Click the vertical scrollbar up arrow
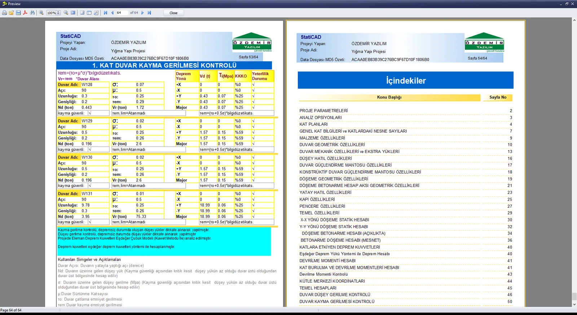Screen dimensions: 577x315 (574, 20)
